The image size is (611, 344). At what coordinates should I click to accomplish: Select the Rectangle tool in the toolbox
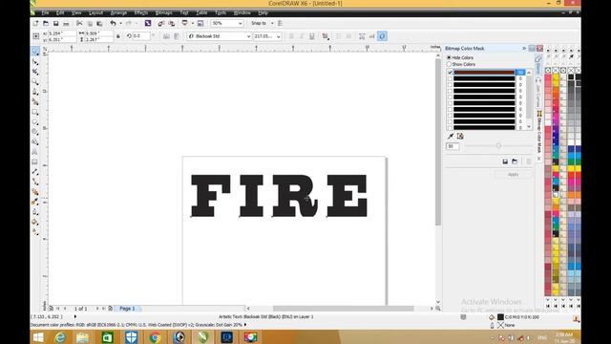pyautogui.click(x=35, y=113)
